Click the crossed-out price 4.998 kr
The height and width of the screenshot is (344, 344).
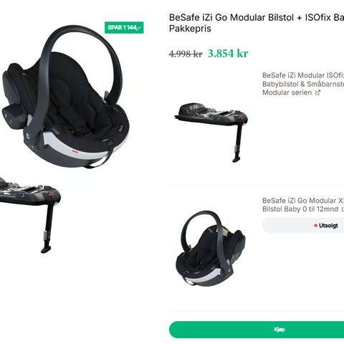click(186, 54)
